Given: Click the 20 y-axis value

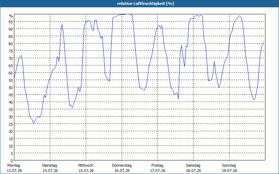Looking at the screenshot, I should click(x=11, y=132).
